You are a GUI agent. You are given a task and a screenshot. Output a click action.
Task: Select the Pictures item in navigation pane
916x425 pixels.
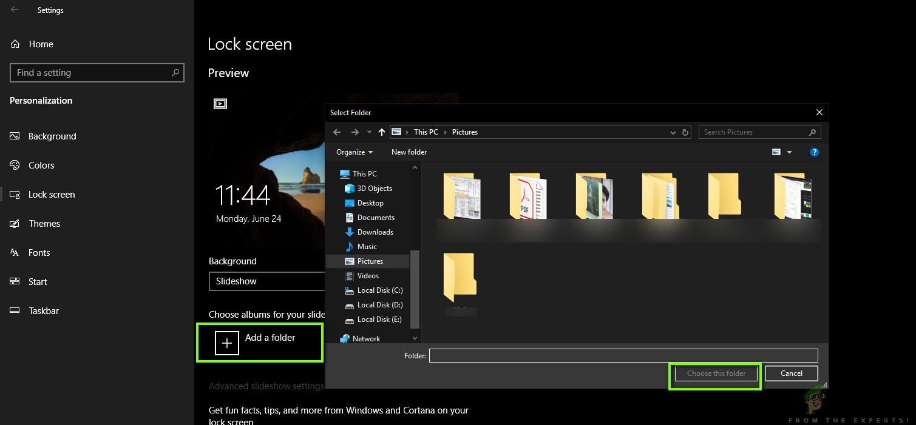370,261
